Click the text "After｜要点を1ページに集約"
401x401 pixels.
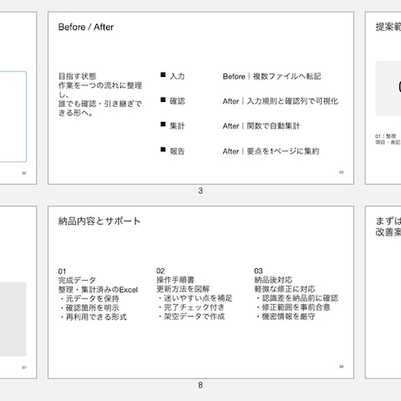click(271, 151)
